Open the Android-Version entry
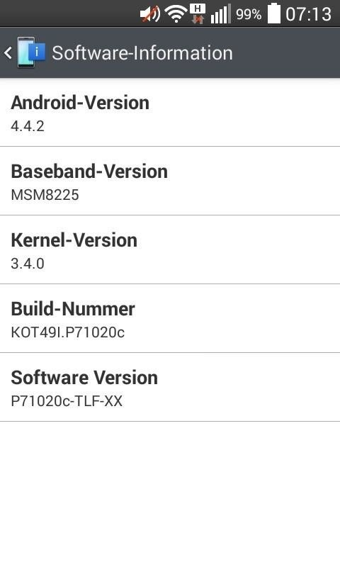The width and height of the screenshot is (340, 567). [x=170, y=113]
